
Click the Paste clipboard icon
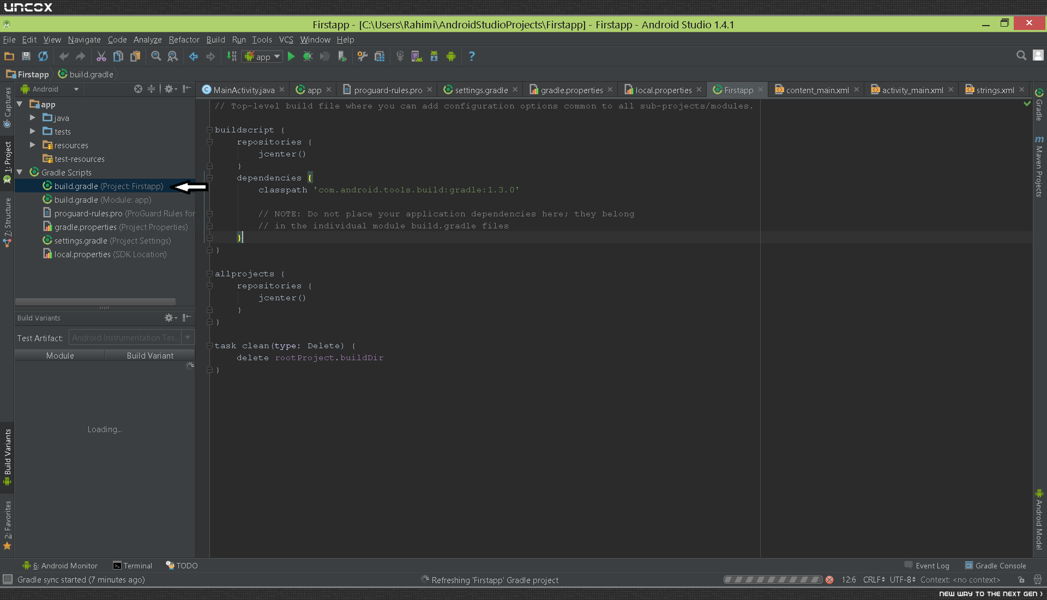(x=135, y=56)
